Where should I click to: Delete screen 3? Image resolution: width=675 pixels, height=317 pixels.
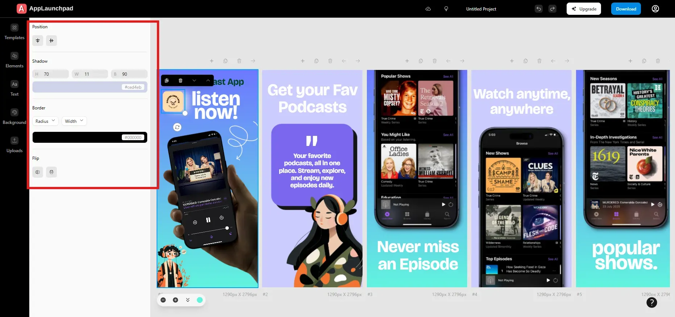[x=435, y=61]
